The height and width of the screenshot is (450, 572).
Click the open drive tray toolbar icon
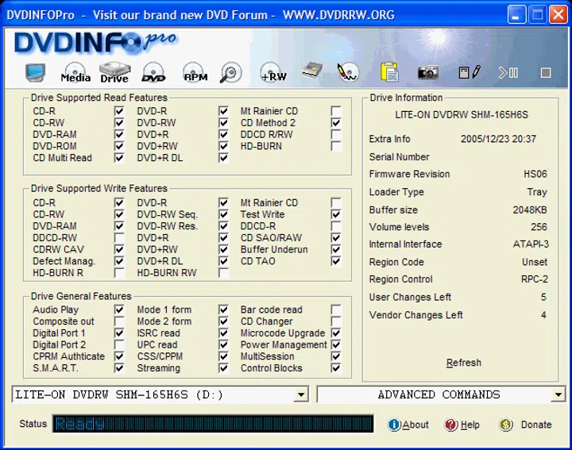(x=312, y=71)
